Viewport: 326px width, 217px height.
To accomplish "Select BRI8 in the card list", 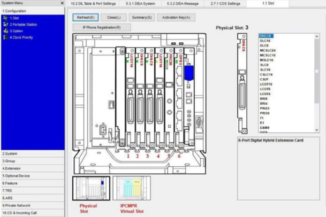I will [x=264, y=99].
